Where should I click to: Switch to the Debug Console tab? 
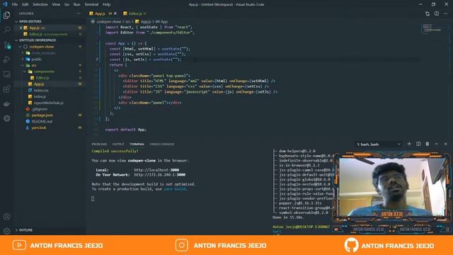162,144
